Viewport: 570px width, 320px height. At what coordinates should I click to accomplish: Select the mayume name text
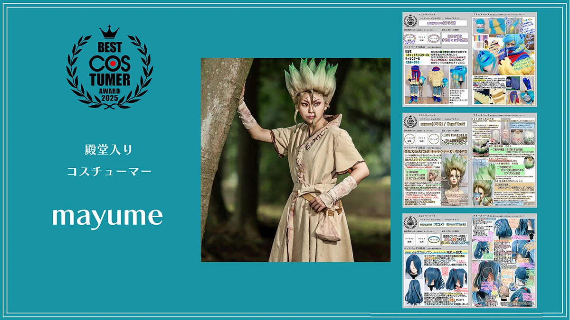pos(107,216)
